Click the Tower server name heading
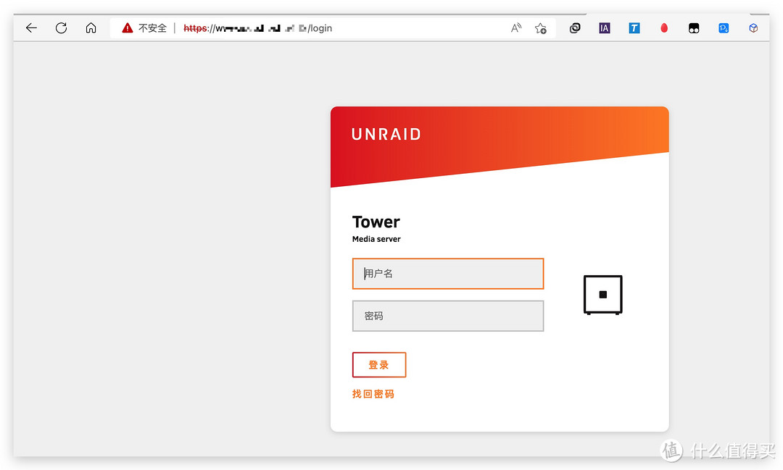 [376, 222]
